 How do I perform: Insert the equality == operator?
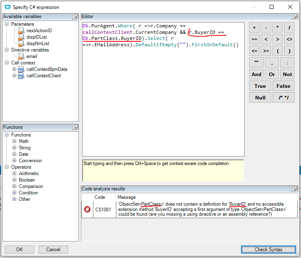click(x=254, y=39)
